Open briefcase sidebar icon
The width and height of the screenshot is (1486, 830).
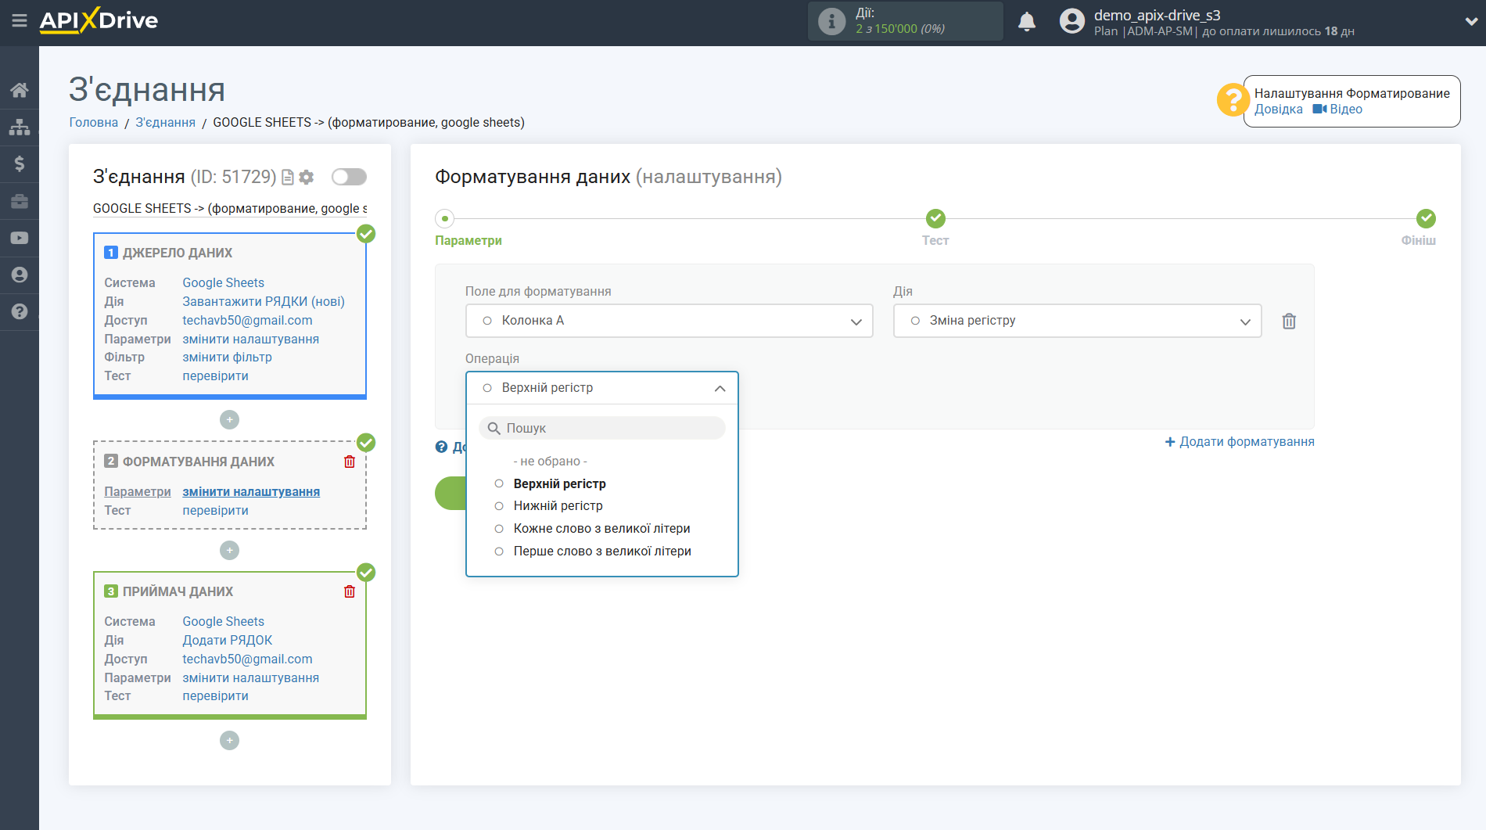click(20, 201)
